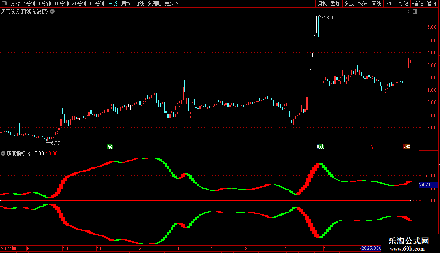Click the 2025/06 date label on timeline
Viewport: 440px width, 253px height.
coord(371,248)
